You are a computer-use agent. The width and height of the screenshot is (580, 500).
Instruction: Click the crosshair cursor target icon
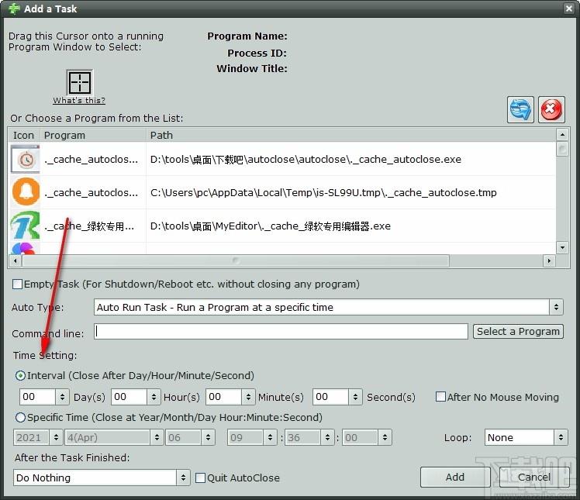point(80,82)
